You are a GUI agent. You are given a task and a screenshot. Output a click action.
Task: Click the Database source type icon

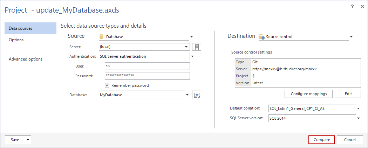pos(102,37)
